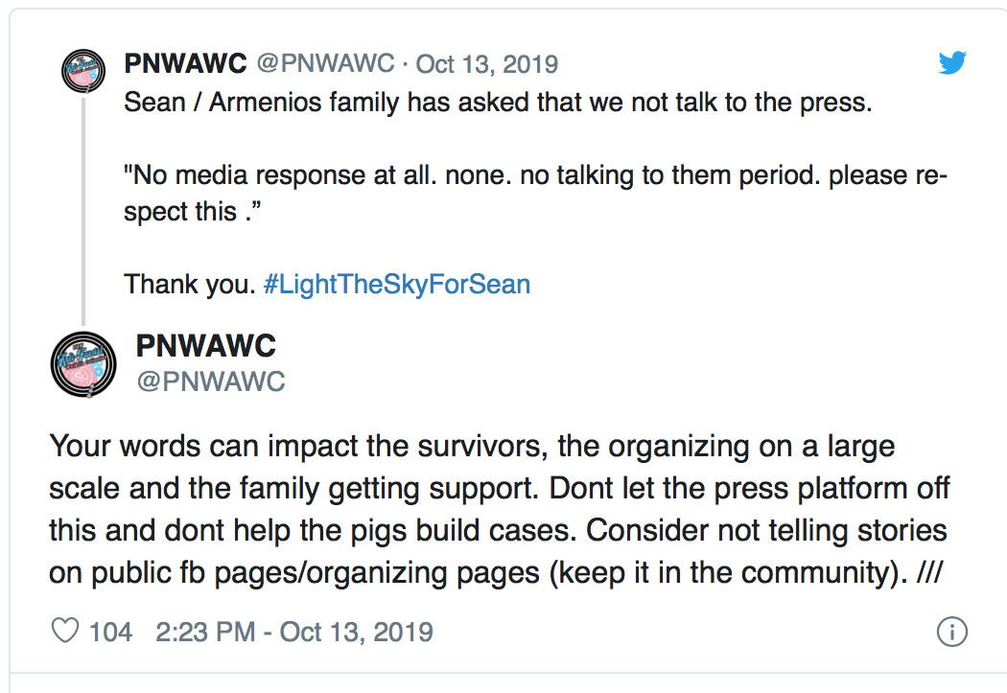
Task: Click the blue Twitter bird logo
Action: [951, 62]
